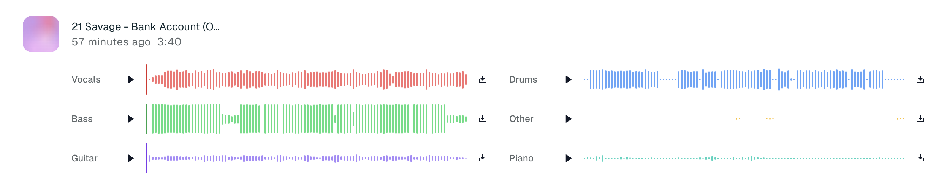Download the Bass stem
The image size is (947, 187).
tap(483, 119)
